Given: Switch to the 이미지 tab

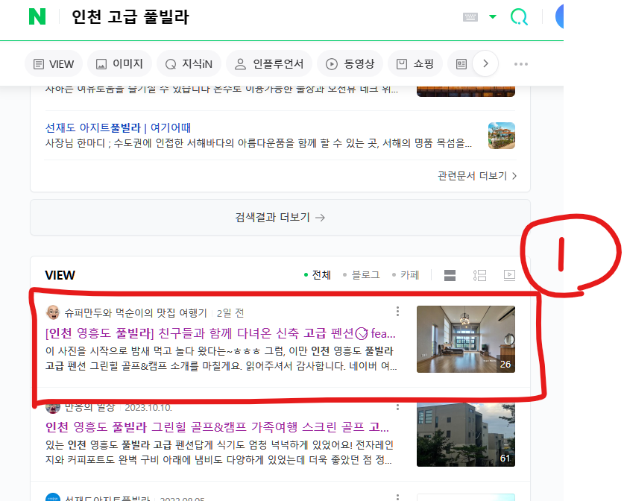Looking at the screenshot, I should tap(119, 63).
